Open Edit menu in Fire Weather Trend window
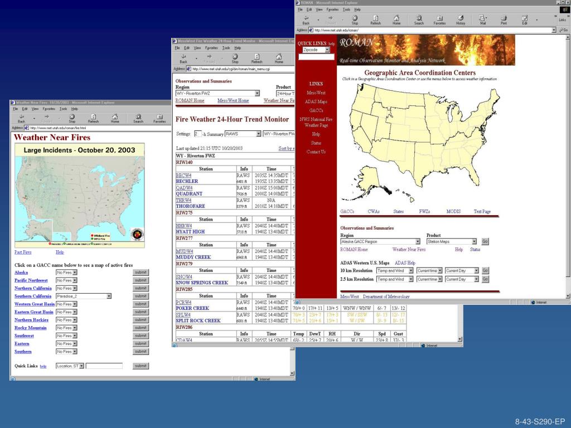Image resolution: width=571 pixels, height=428 pixels. point(187,48)
